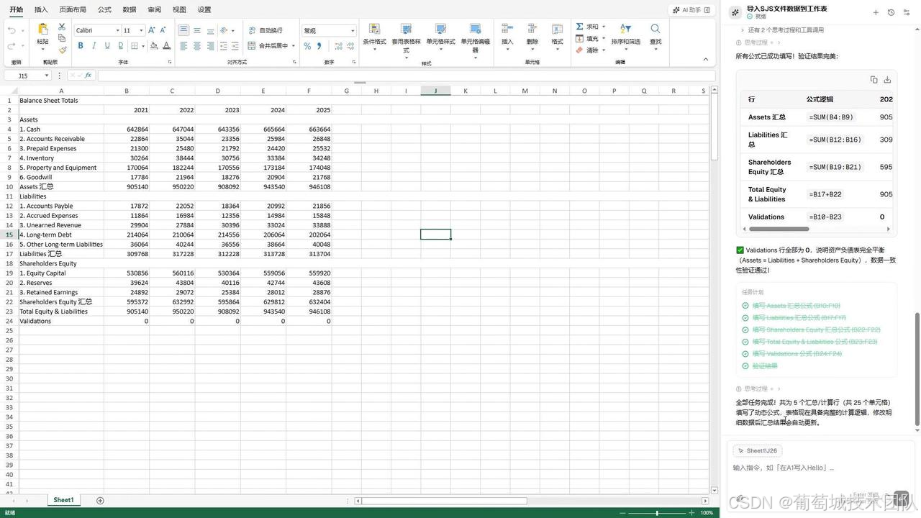The width and height of the screenshot is (921, 518).
Task: Open the borders dropdown arrow
Action: [143, 46]
